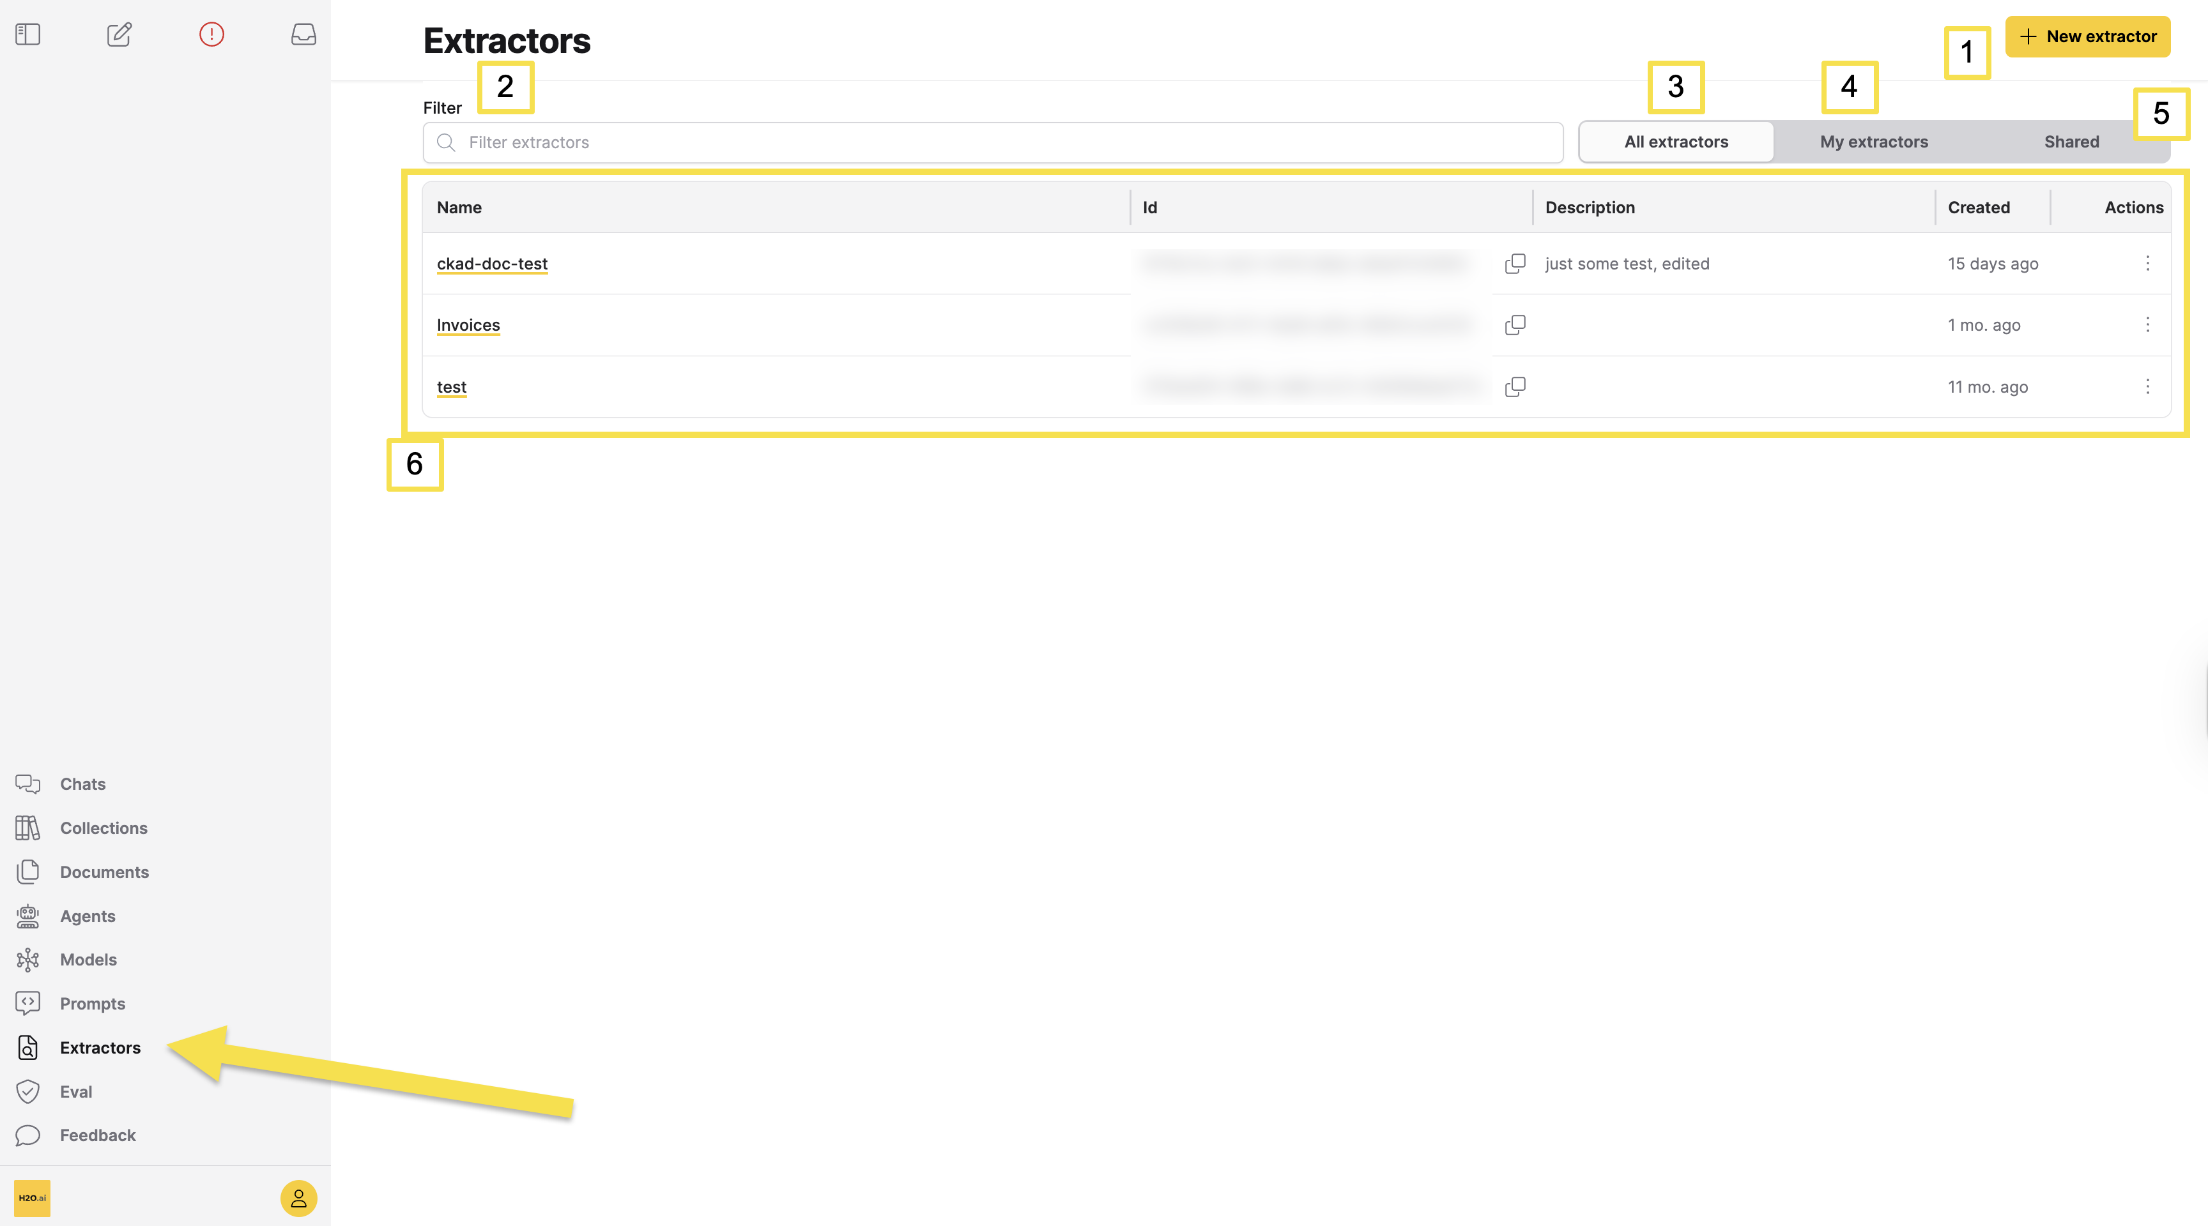Open the Invoices extractor link
2208x1226 pixels.
[x=468, y=325]
